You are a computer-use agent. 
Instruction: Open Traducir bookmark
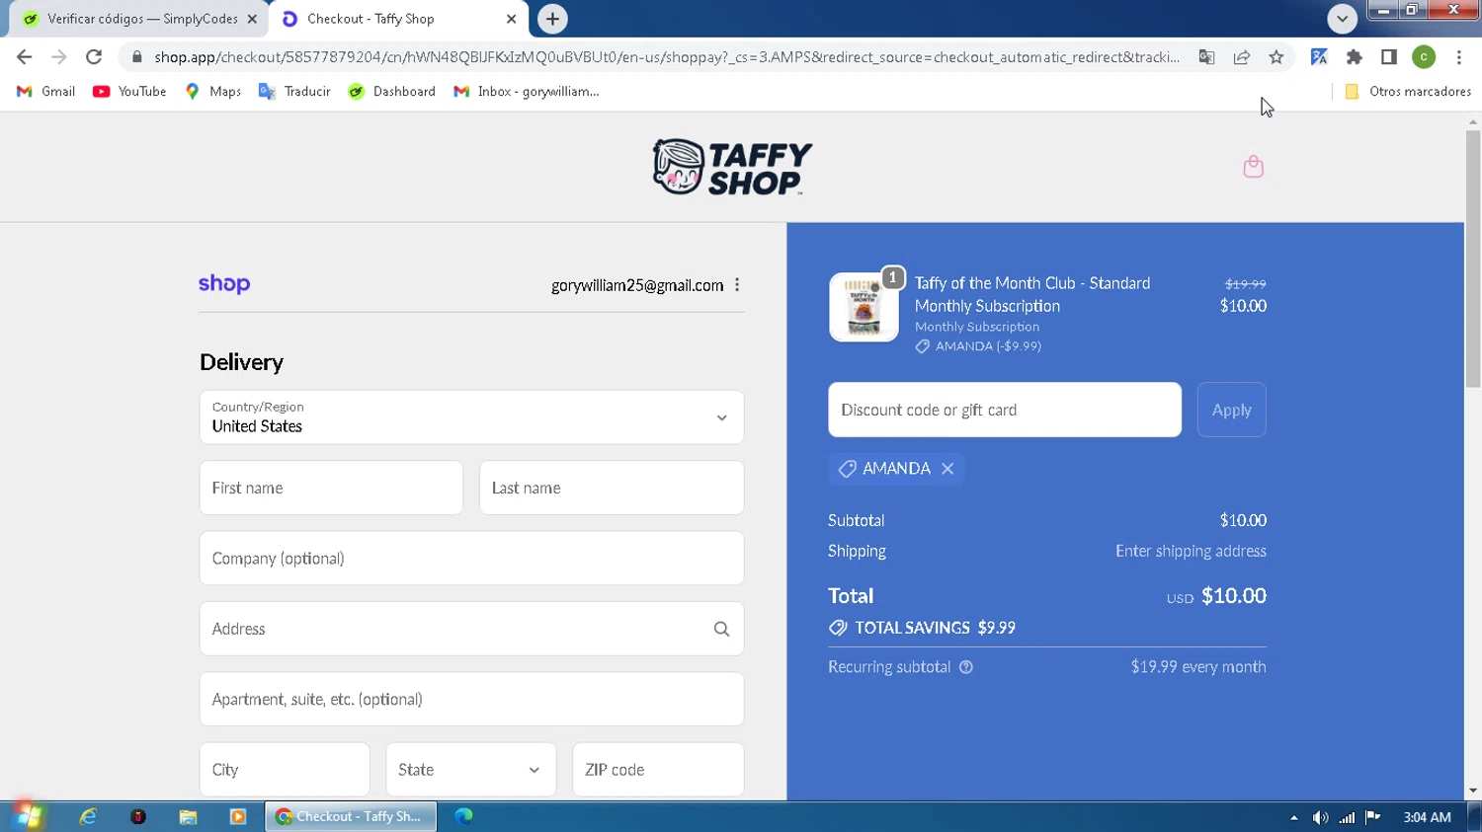click(294, 91)
